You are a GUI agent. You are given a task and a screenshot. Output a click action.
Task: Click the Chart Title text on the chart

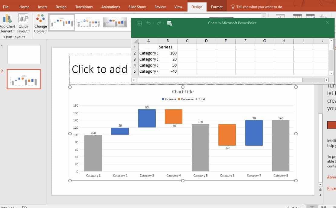[x=183, y=92]
